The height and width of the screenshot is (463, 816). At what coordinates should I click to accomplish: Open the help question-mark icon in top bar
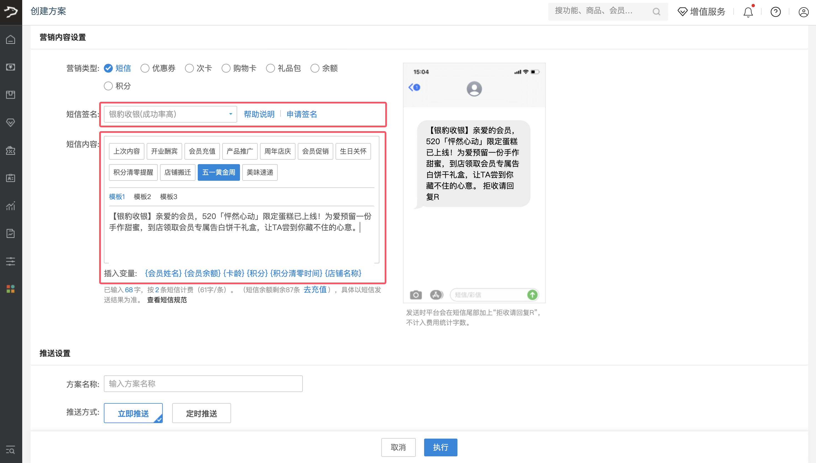(x=775, y=12)
